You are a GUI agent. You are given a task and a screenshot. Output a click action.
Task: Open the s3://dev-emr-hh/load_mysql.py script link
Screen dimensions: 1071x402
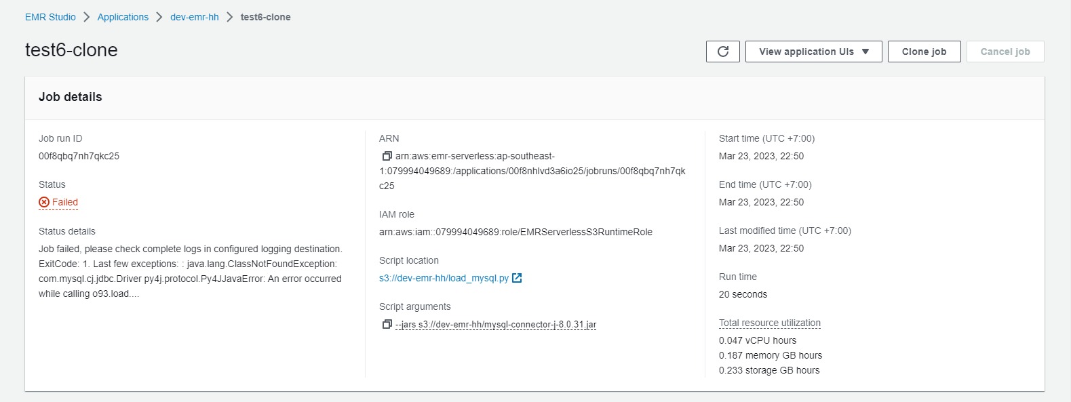point(444,278)
